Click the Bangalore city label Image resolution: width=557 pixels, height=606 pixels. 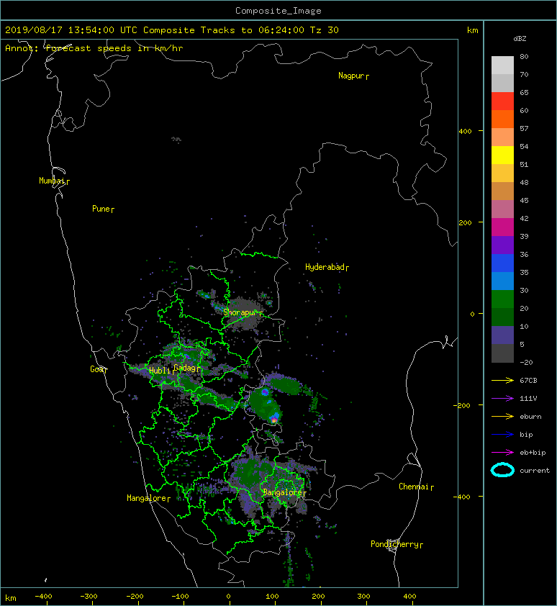[x=284, y=492]
